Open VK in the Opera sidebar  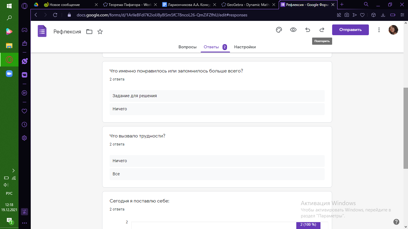(24, 75)
